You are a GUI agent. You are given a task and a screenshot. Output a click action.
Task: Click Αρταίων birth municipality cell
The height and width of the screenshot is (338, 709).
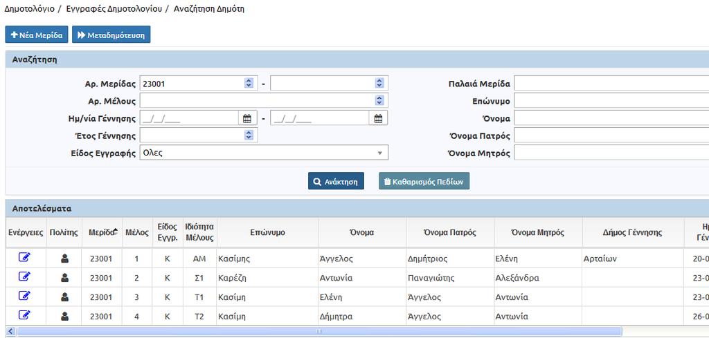pyautogui.click(x=633, y=259)
